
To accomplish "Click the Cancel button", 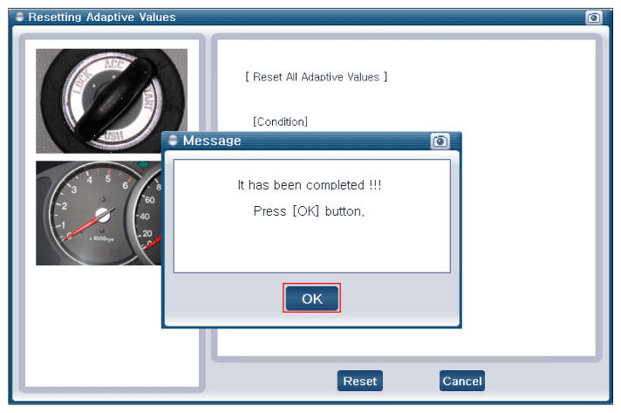I will [461, 381].
